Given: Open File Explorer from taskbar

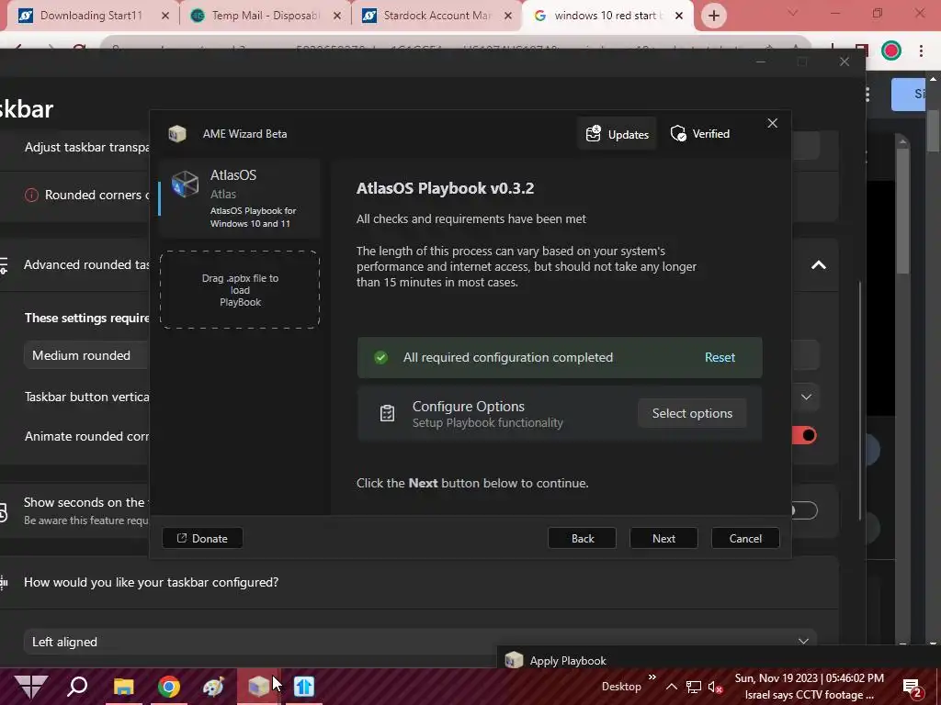Looking at the screenshot, I should (124, 687).
